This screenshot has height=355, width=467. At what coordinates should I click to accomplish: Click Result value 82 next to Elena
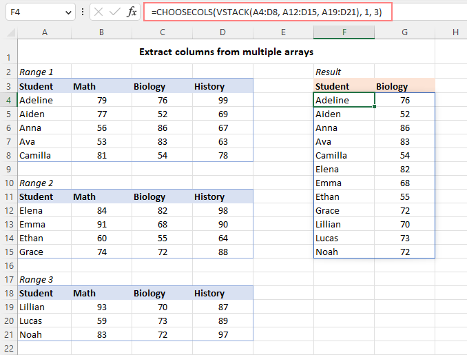click(x=404, y=170)
